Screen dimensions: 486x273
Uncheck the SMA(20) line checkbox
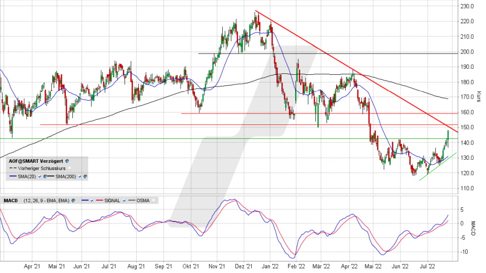pyautogui.click(x=39, y=176)
